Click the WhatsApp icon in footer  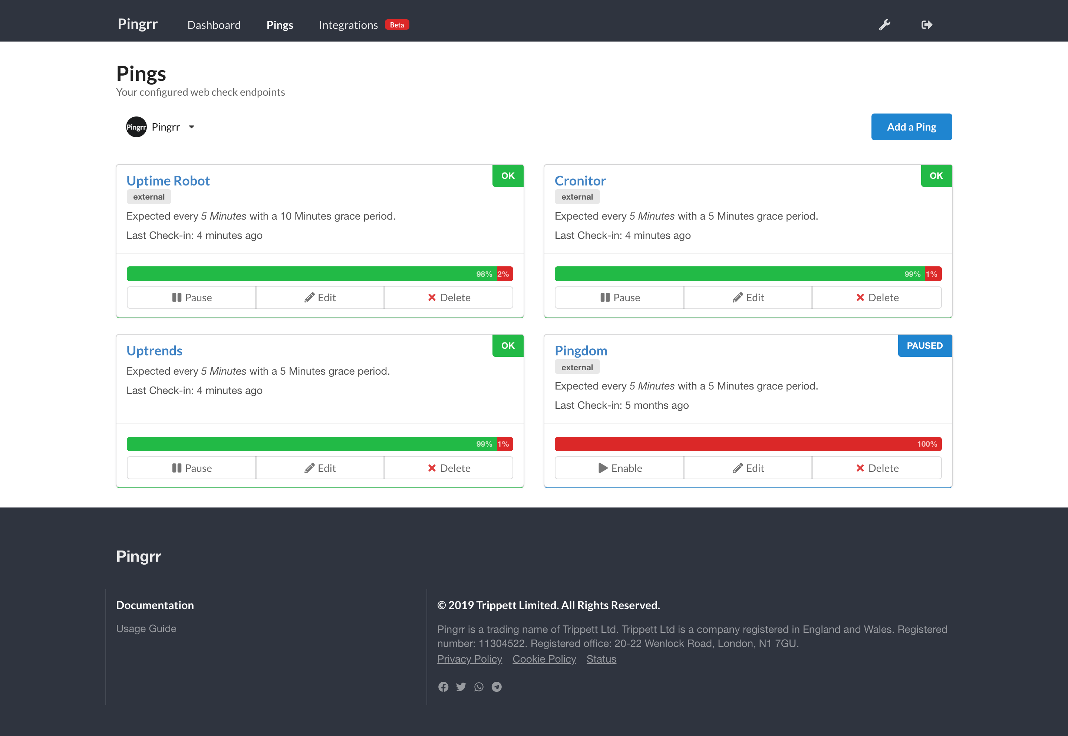click(479, 687)
